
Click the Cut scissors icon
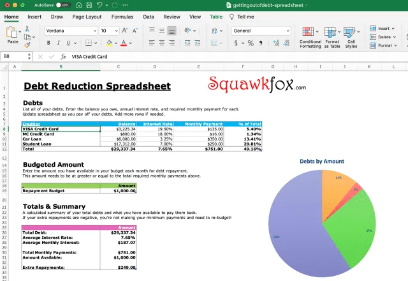[x=27, y=29]
